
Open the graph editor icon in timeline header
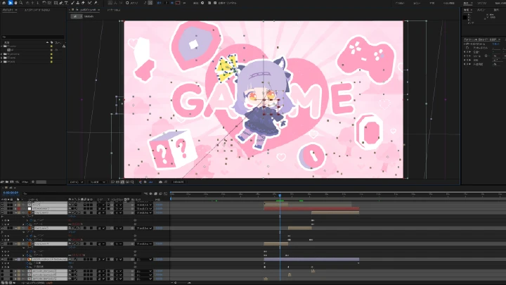tap(166, 194)
